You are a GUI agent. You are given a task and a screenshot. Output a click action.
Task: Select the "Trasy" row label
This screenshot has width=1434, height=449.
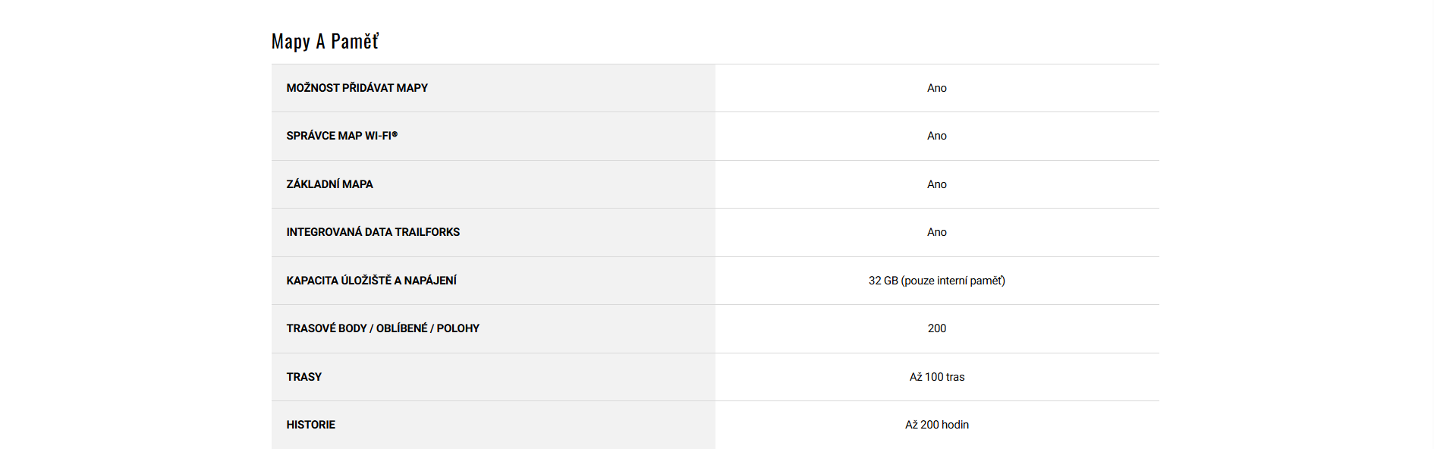tap(303, 377)
